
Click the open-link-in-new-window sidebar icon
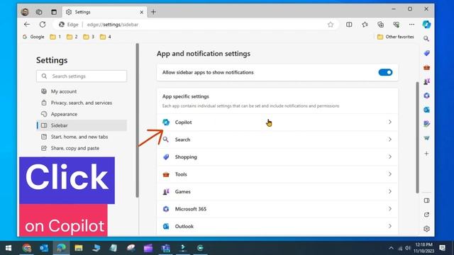tap(426, 215)
